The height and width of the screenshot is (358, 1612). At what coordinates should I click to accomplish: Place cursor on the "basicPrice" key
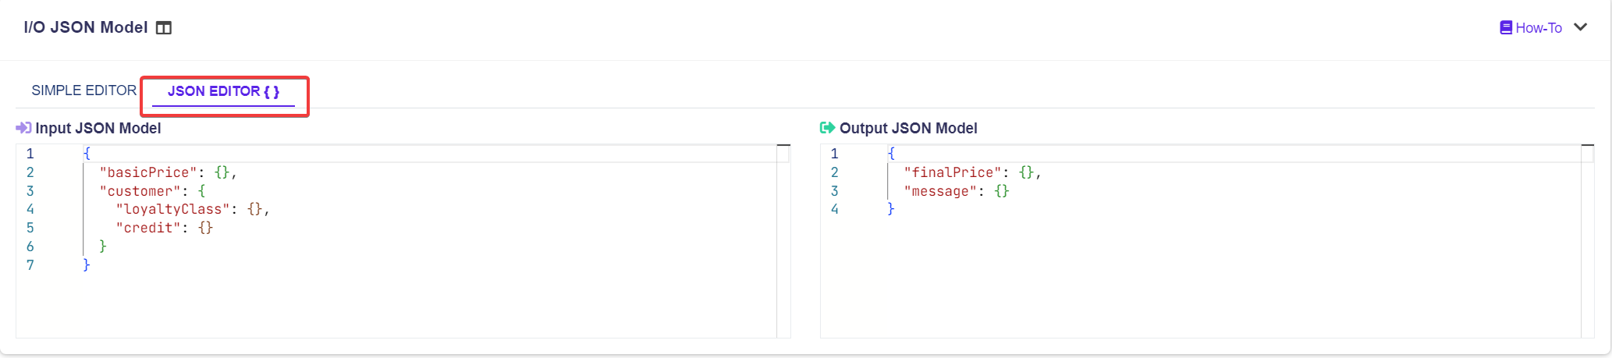click(x=148, y=172)
